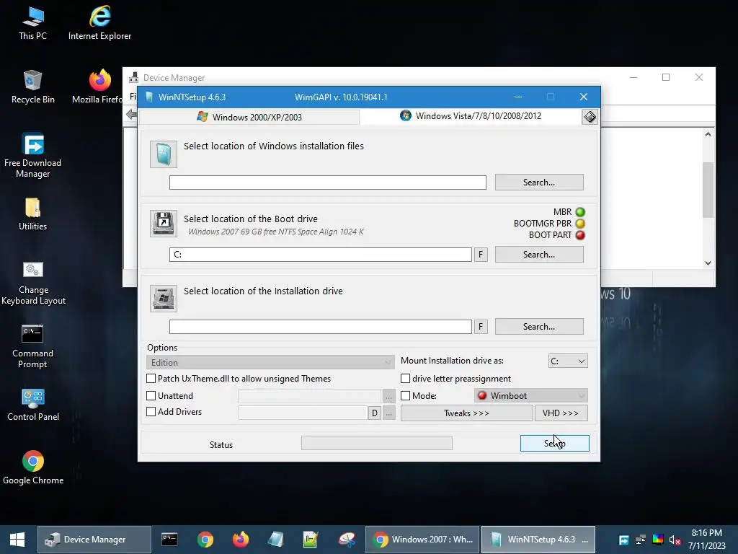
Task: Open the Edition dropdown
Action: [270, 362]
